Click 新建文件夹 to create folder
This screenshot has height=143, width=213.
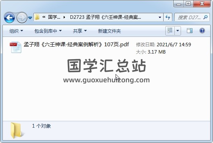coord(109,31)
